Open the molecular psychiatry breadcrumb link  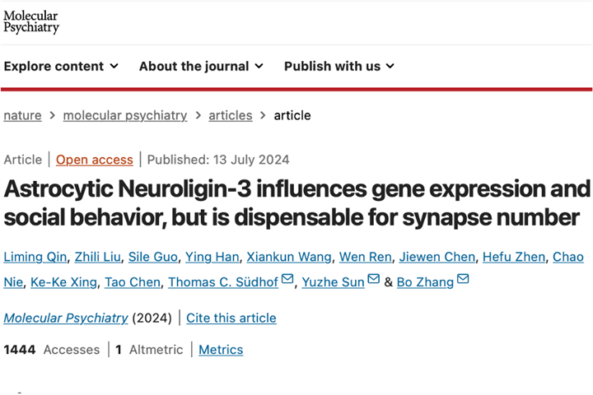click(x=125, y=115)
